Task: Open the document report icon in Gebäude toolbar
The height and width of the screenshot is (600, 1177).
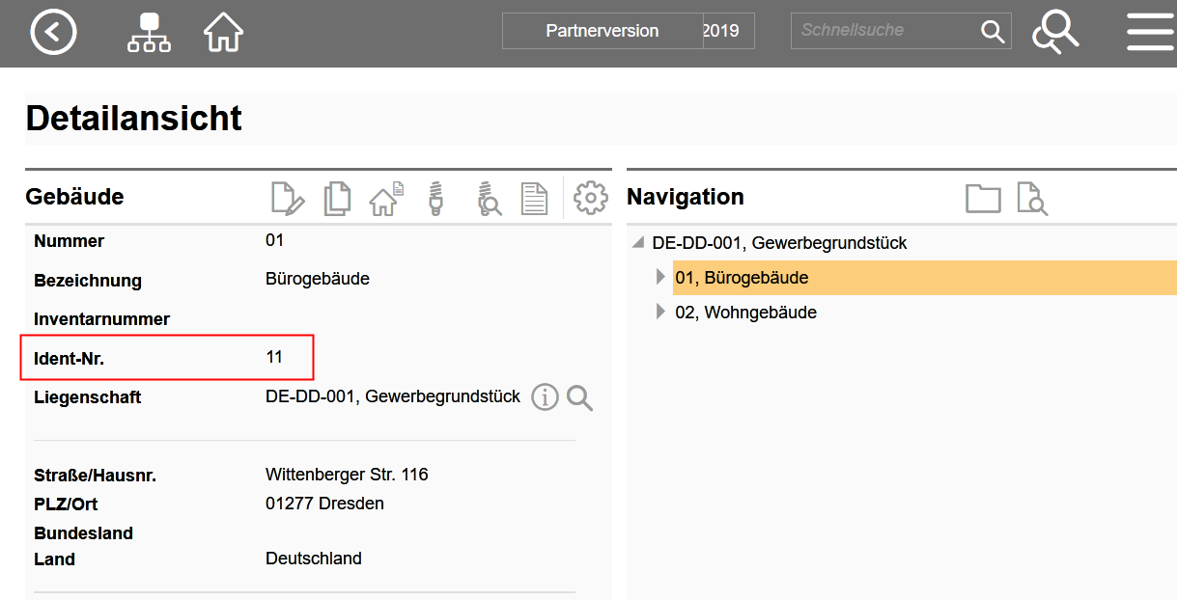Action: pyautogui.click(x=534, y=198)
